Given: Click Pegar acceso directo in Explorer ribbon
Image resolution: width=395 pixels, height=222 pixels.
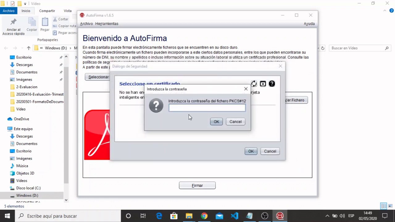Looking at the screenshot, I should [64, 33].
